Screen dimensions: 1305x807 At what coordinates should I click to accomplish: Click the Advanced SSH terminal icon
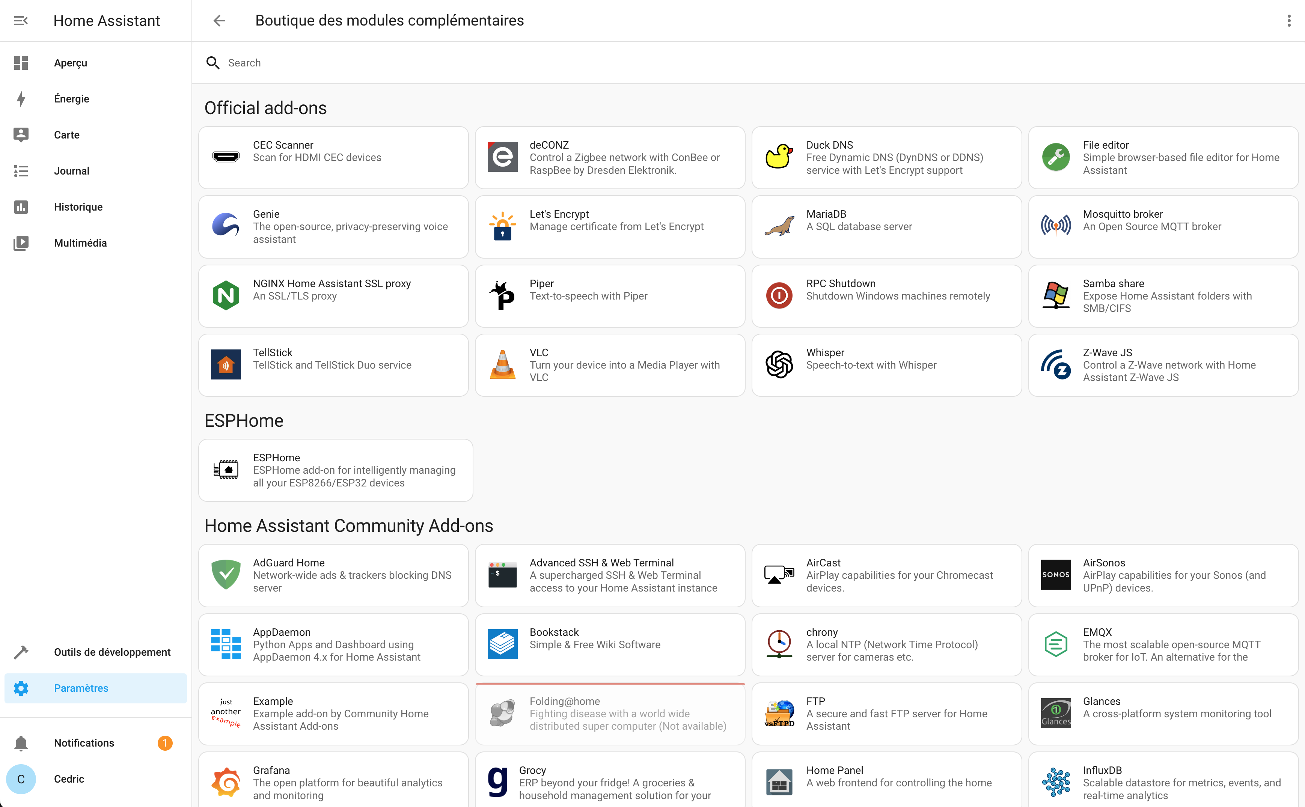502,575
